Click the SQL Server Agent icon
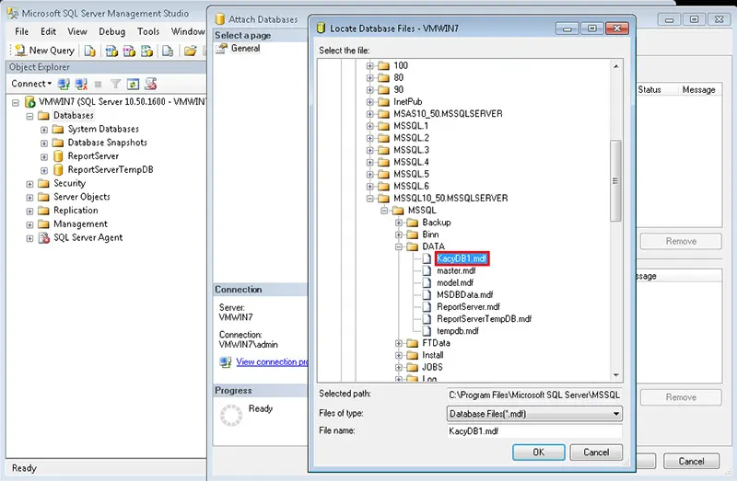The height and width of the screenshot is (481, 737). click(x=43, y=237)
